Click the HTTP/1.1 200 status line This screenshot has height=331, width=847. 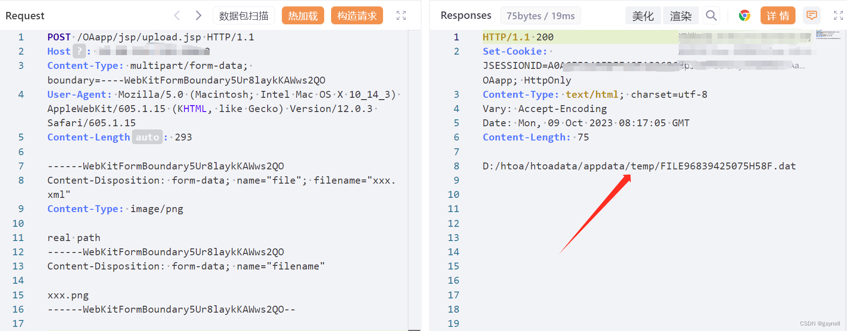click(x=518, y=37)
